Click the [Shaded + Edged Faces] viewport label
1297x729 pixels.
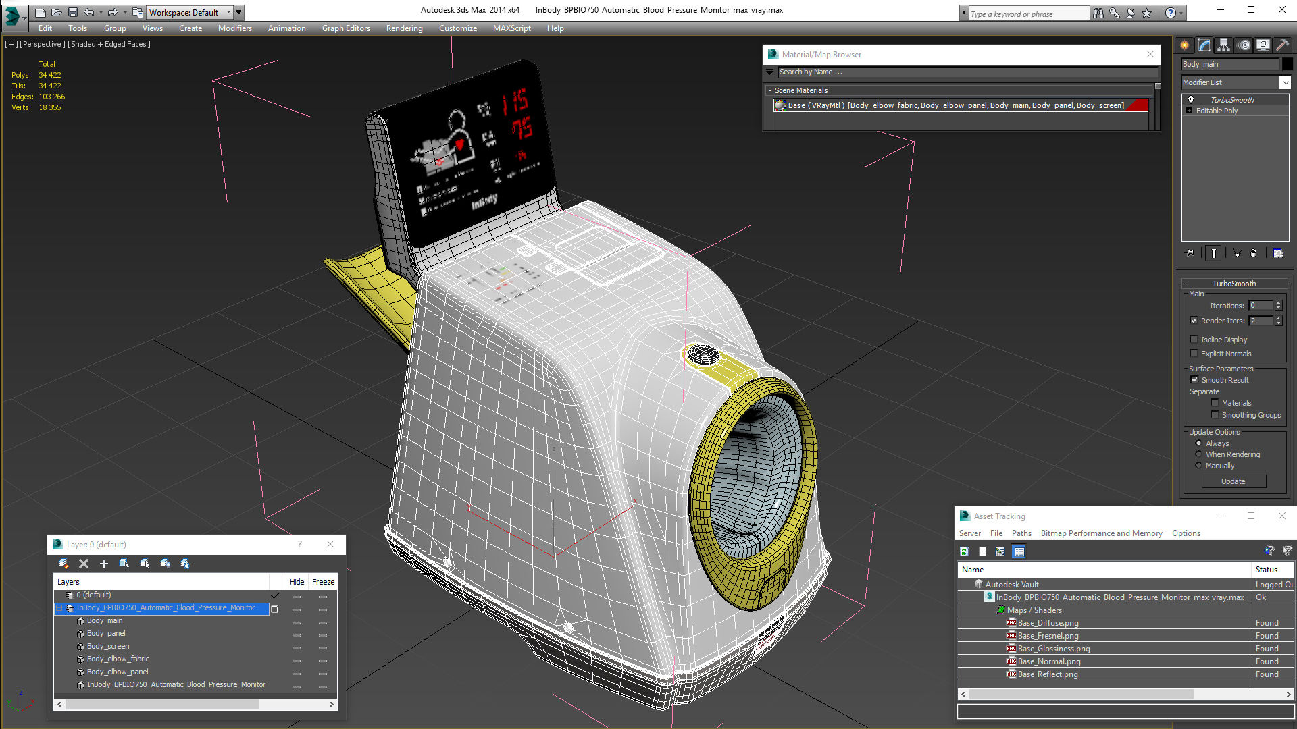pos(109,44)
